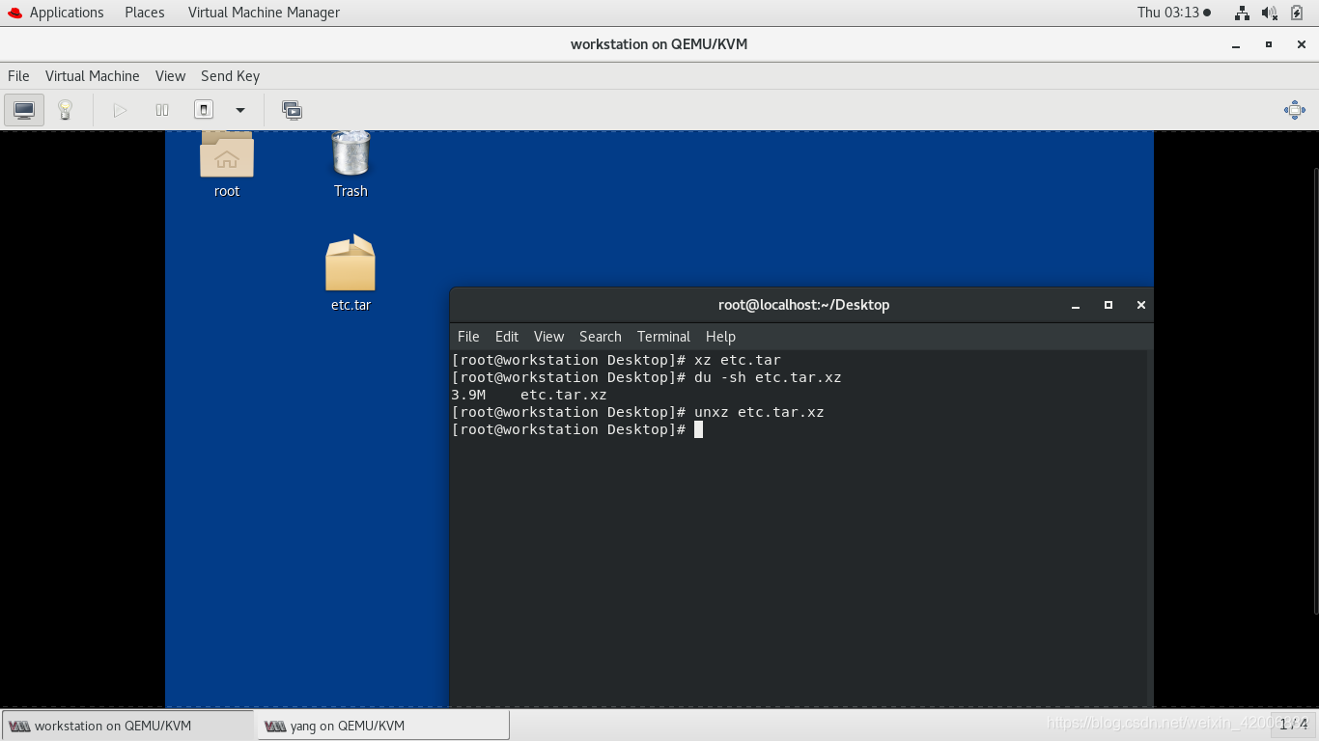Select the etc.tar archive icon

(x=351, y=274)
